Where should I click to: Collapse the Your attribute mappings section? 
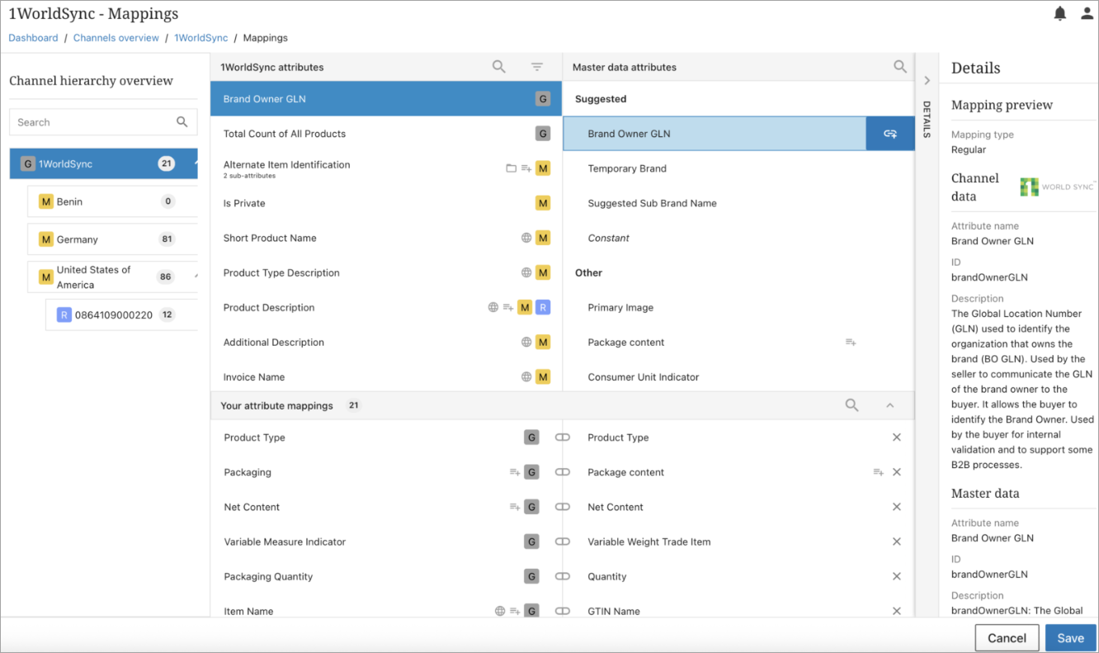889,405
